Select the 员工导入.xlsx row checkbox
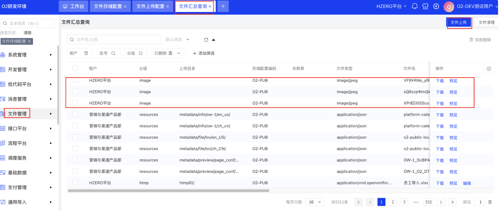 (75, 183)
